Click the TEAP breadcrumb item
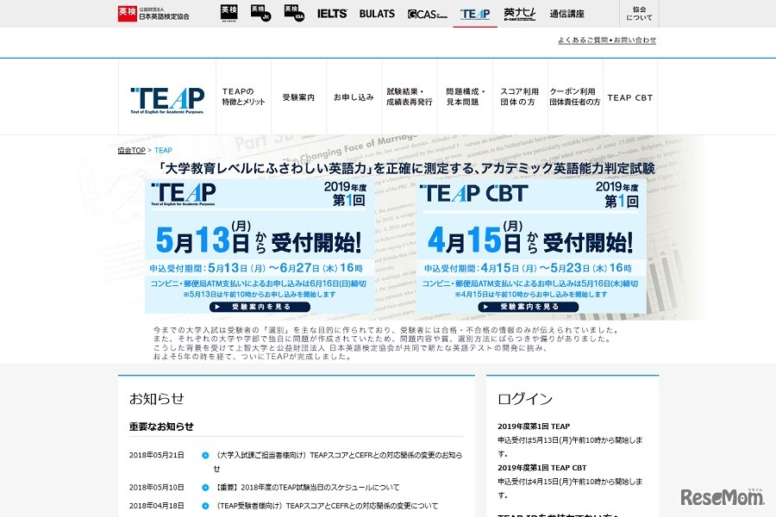776x517 pixels. point(163,151)
